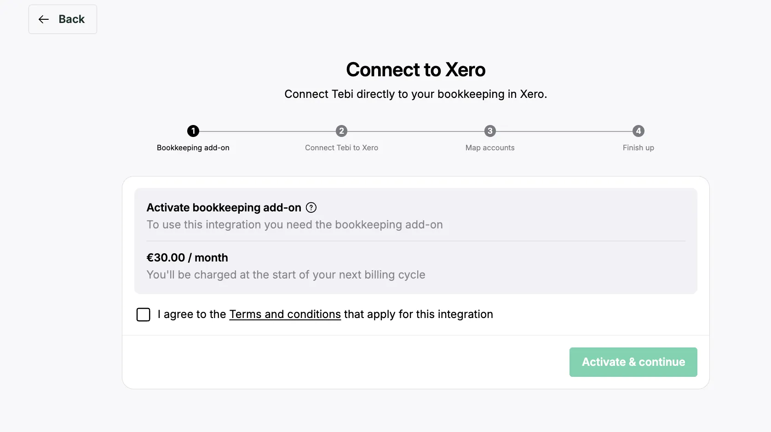Select step 1 circle in progress bar
Screen dimensions: 771x432
click(193, 131)
